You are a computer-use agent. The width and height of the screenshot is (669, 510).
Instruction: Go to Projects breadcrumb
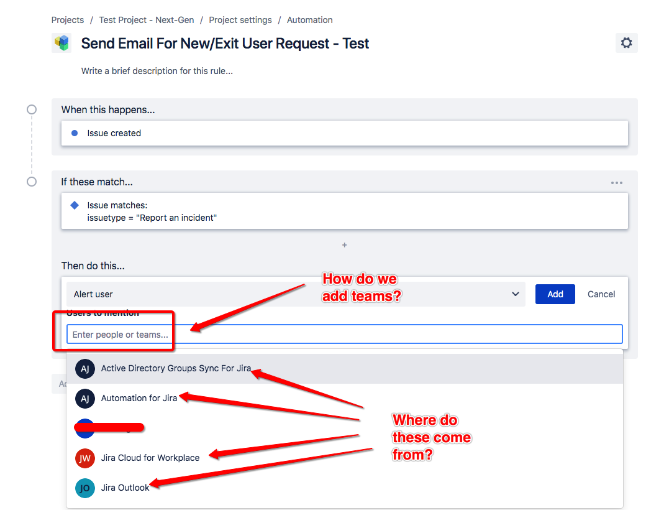coord(68,20)
